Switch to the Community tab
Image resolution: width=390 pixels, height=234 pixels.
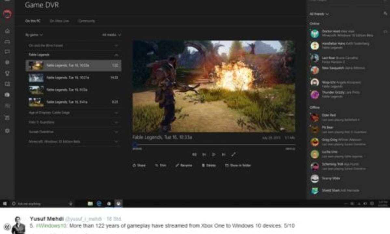87,21
